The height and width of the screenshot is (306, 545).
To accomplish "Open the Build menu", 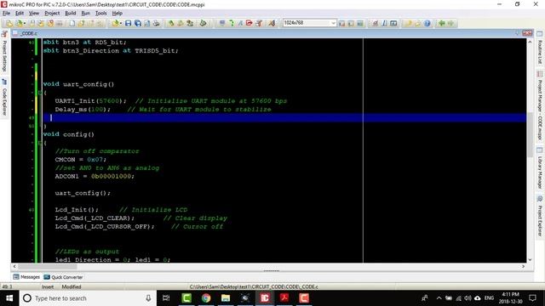I will [x=71, y=14].
